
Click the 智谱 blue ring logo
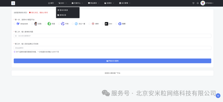pyautogui.click(x=120, y=24)
